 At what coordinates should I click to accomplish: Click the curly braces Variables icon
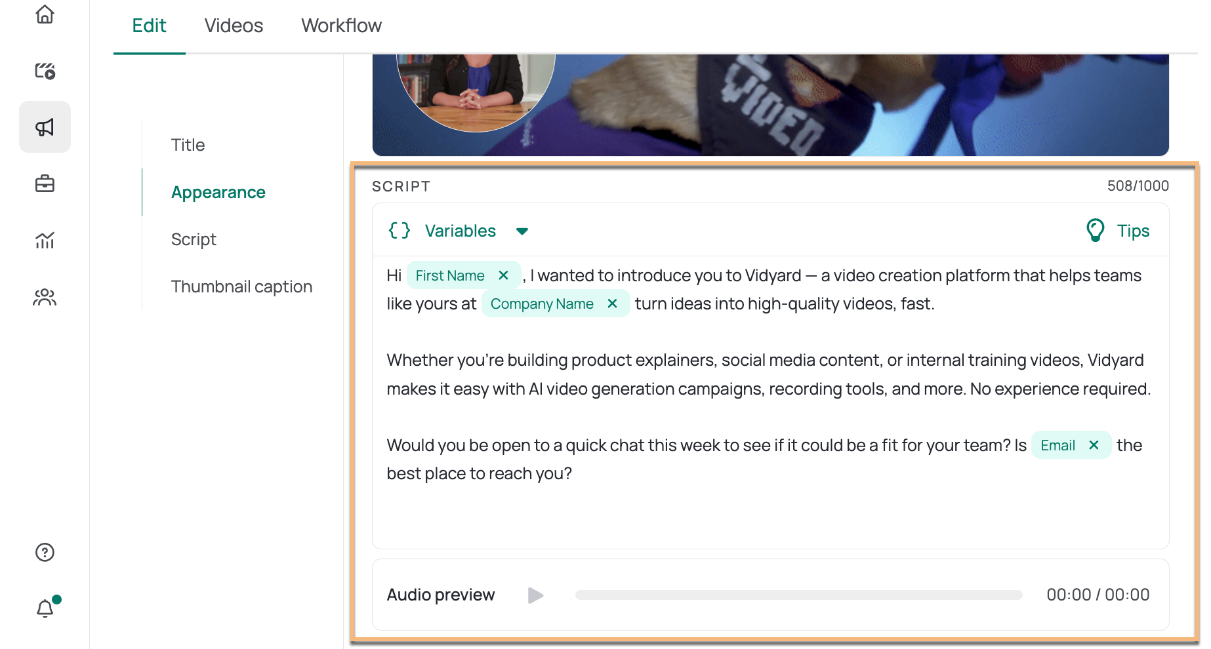[x=400, y=231]
